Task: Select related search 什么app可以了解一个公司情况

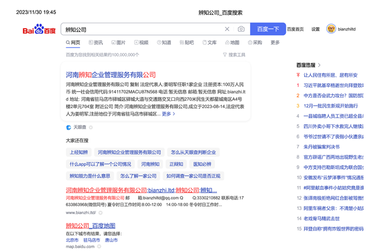Action: pyautogui.click(x=100, y=164)
